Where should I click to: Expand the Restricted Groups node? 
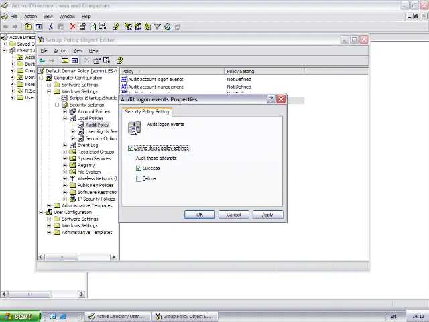(65, 152)
